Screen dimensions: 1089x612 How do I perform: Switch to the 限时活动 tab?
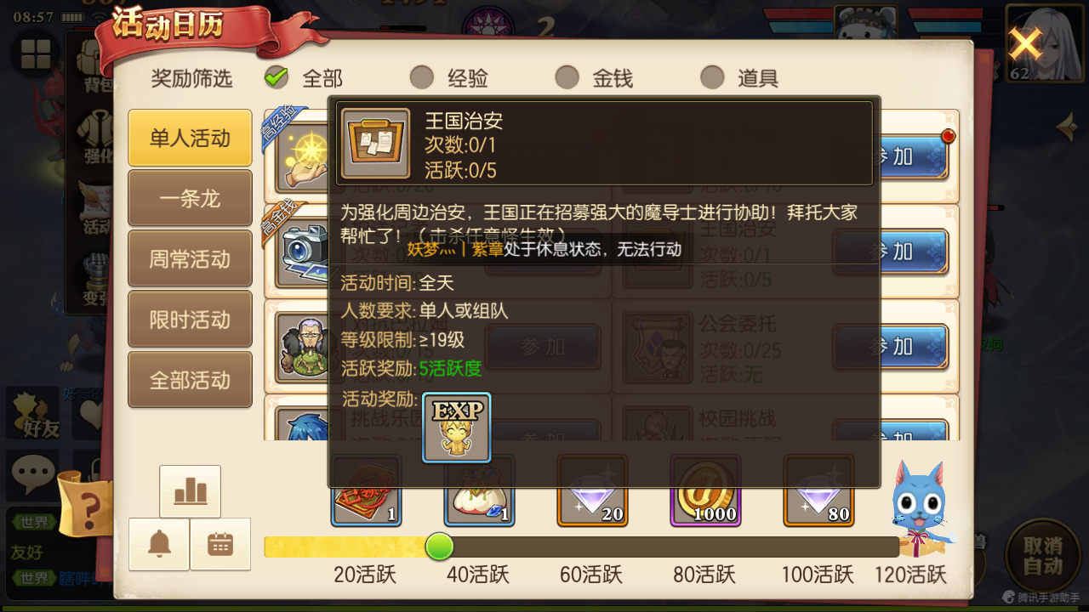pos(190,320)
